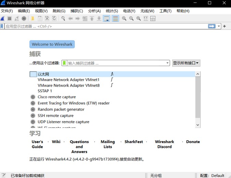Toggle auto-scroll during live capture

click(x=107, y=18)
